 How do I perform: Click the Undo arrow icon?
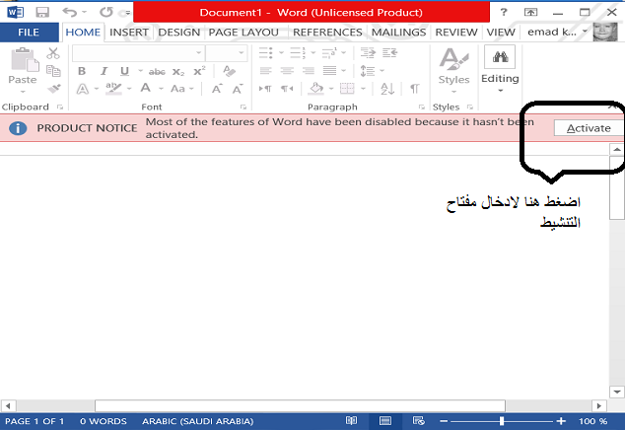point(70,12)
